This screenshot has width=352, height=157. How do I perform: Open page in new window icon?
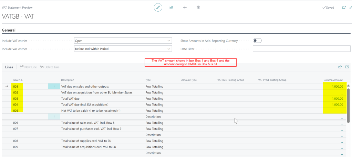(x=344, y=8)
